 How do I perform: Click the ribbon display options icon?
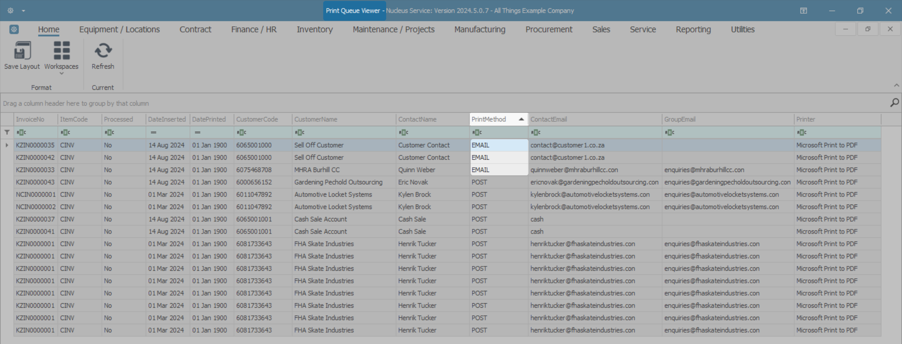point(804,10)
